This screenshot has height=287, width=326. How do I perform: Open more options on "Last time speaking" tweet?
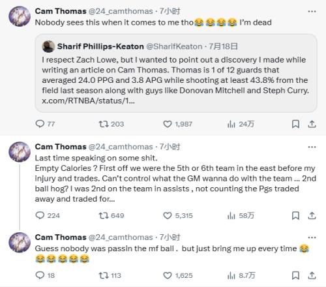click(x=312, y=147)
